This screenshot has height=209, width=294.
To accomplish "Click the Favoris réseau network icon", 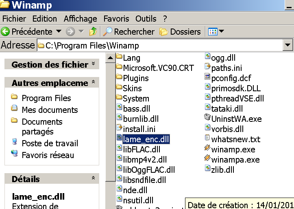I will (x=14, y=153).
